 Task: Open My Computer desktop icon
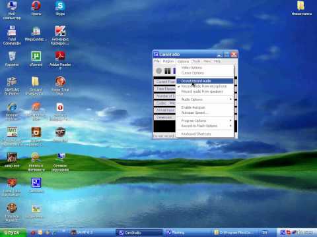point(12,10)
